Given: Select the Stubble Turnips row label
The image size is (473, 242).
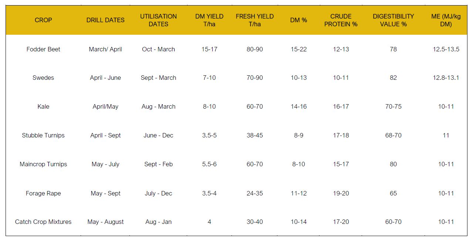Looking at the screenshot, I should pos(43,135).
